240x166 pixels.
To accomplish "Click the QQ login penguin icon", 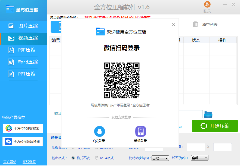I will [99, 131].
